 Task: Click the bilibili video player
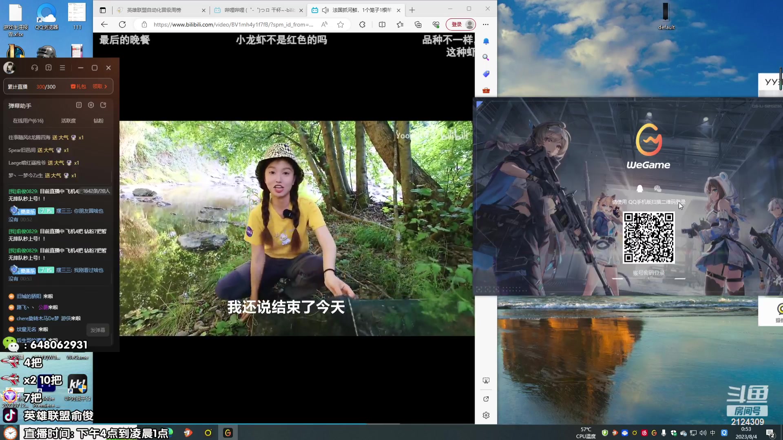click(297, 228)
